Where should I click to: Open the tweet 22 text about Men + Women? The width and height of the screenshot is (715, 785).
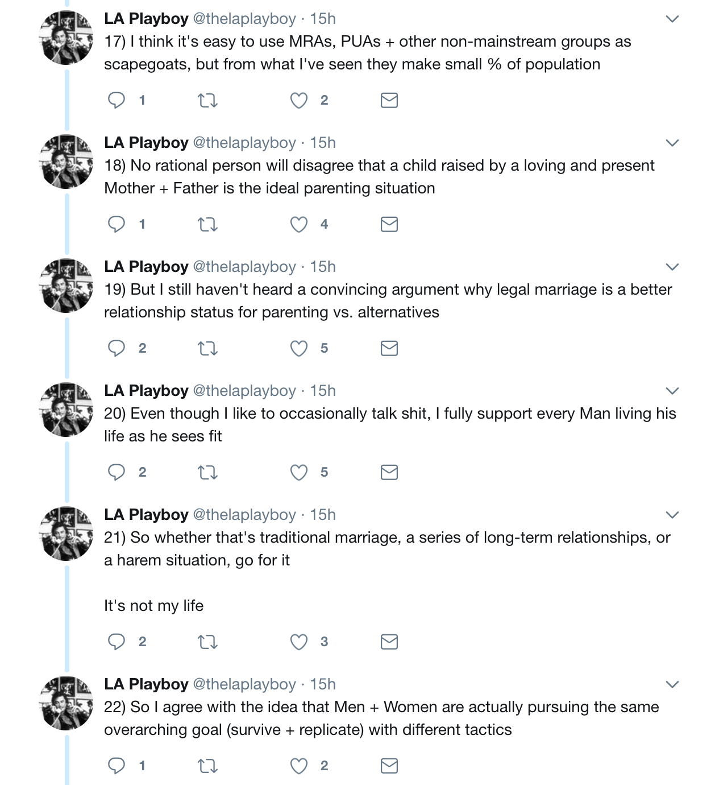381,718
